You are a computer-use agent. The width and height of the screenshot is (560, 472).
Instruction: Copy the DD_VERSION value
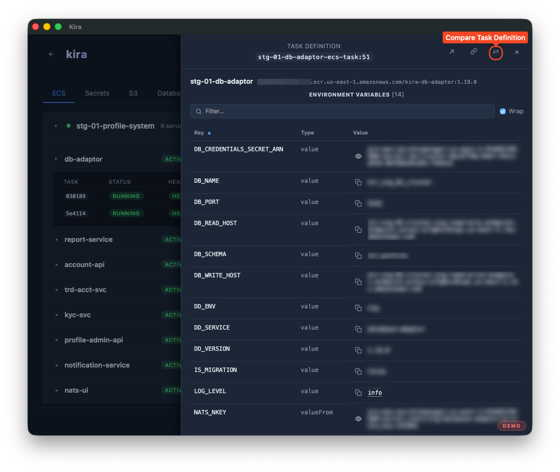pos(358,350)
